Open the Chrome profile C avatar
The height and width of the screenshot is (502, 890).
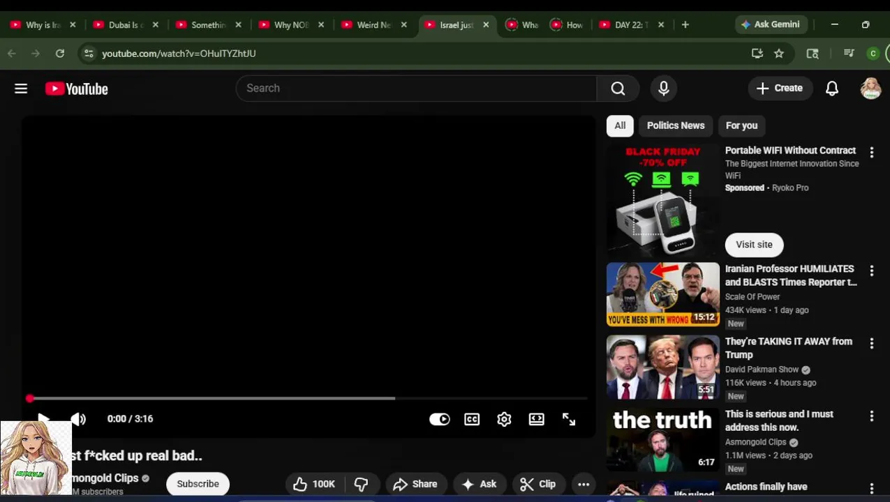coord(873,53)
